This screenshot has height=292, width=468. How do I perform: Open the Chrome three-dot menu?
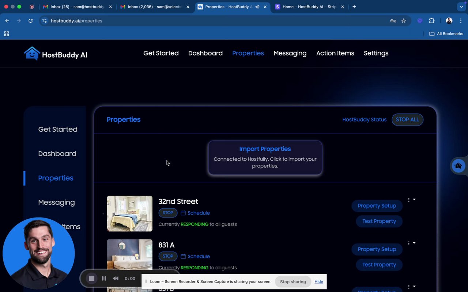pos(461,21)
